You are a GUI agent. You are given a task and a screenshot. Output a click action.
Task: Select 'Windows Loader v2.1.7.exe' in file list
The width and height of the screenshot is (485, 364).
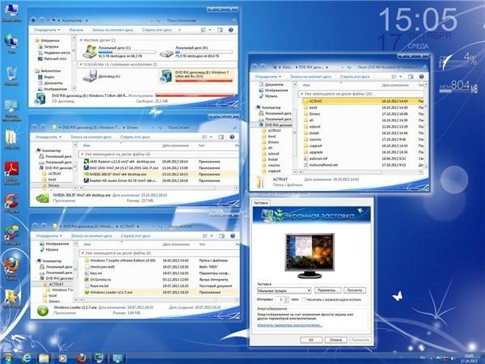click(x=108, y=292)
